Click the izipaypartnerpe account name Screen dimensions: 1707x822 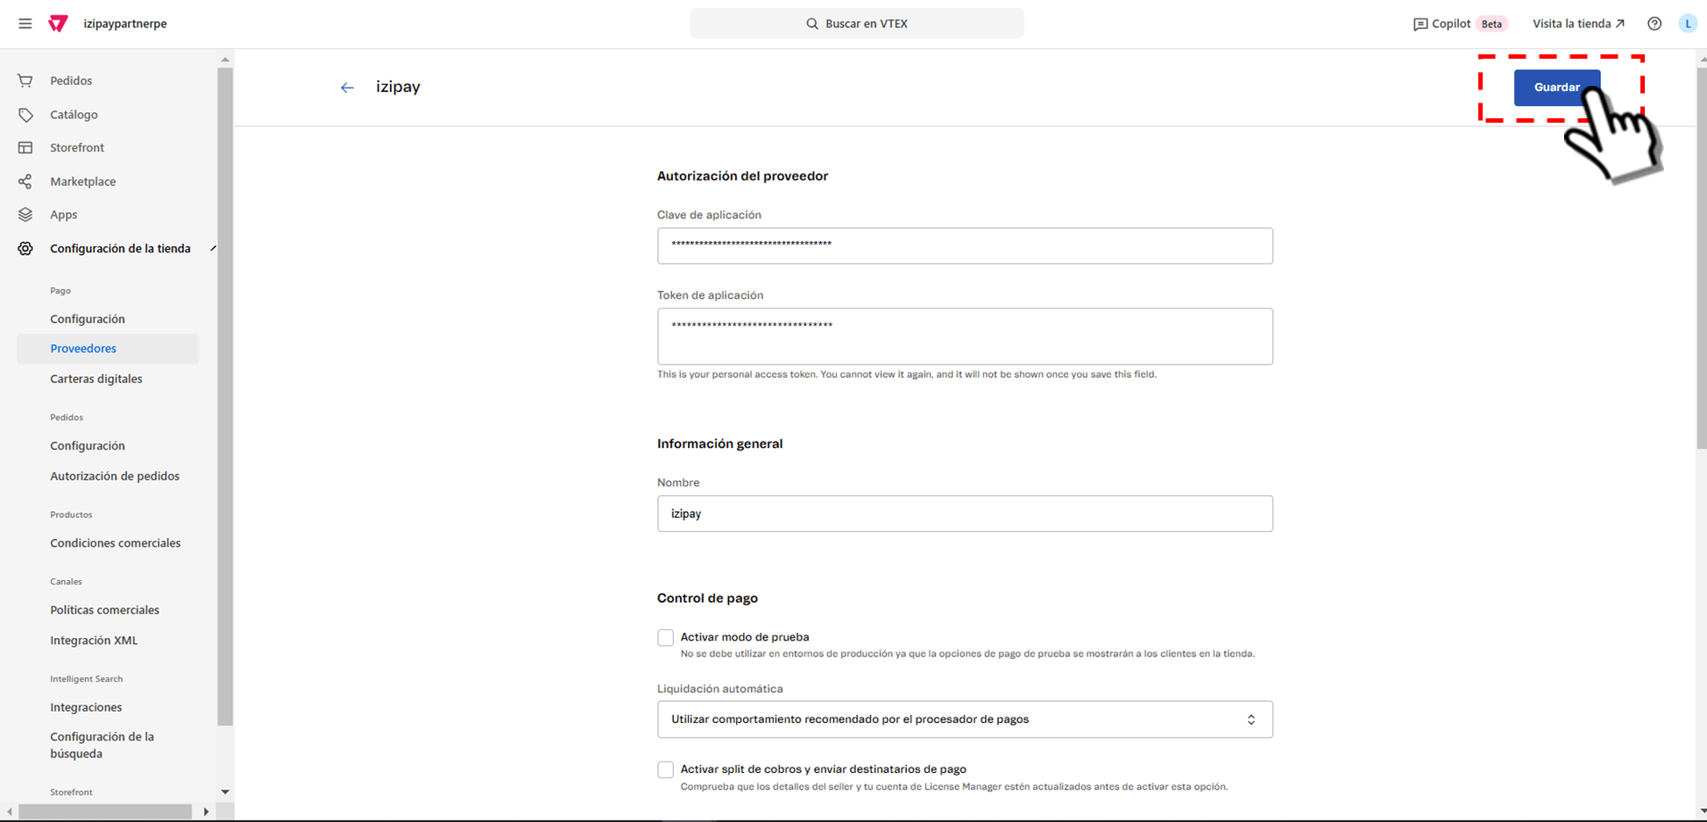pyautogui.click(x=125, y=24)
